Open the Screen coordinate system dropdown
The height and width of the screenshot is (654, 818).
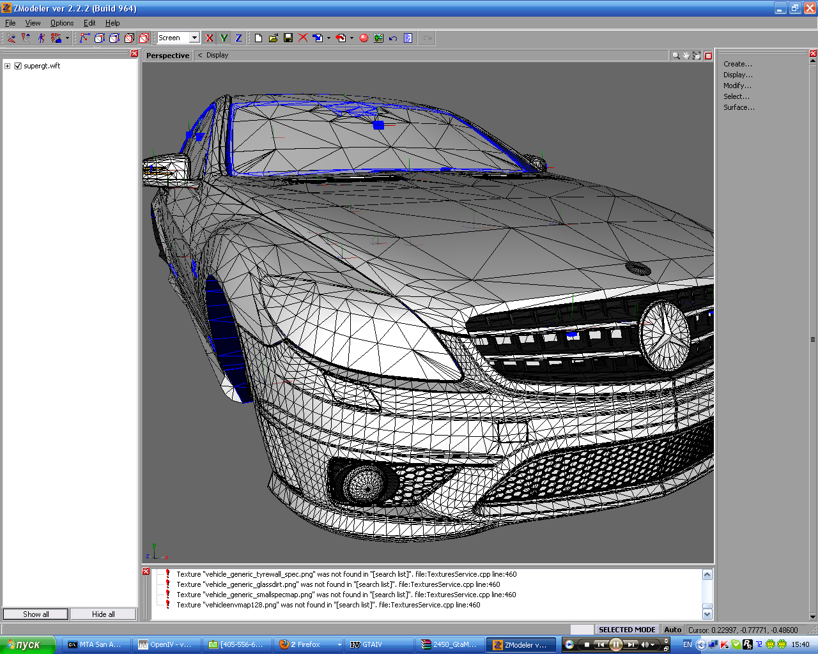pyautogui.click(x=194, y=38)
